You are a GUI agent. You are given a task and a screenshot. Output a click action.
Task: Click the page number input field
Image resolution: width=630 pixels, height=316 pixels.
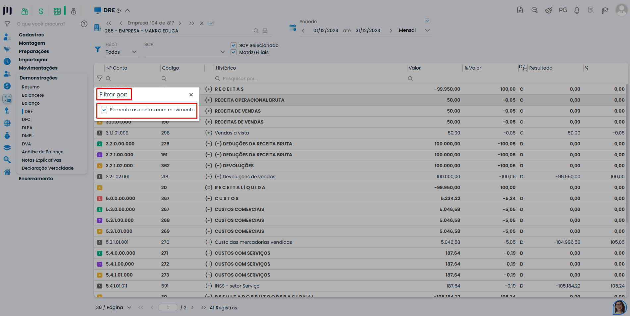point(168,307)
